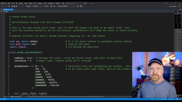Screen dimensions: 182x102
Task: Open the Tools menu
Action: pyautogui.click(x=45, y=3)
